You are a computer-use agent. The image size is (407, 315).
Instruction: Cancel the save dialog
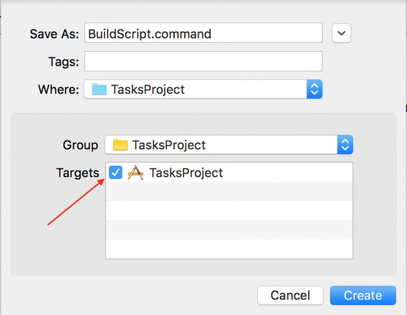point(290,295)
